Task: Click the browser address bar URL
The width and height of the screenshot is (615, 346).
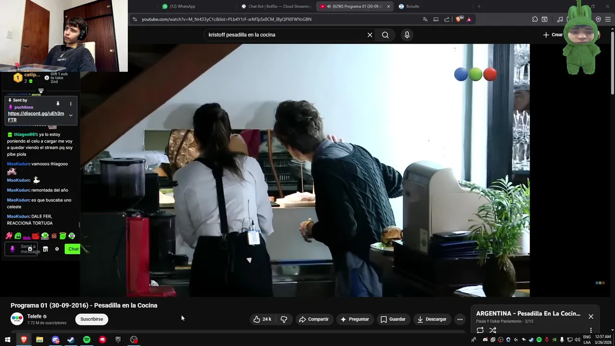Action: coord(227,19)
